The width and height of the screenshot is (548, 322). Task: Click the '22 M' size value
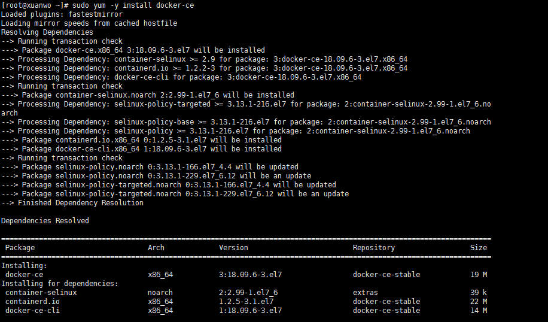pos(479,302)
